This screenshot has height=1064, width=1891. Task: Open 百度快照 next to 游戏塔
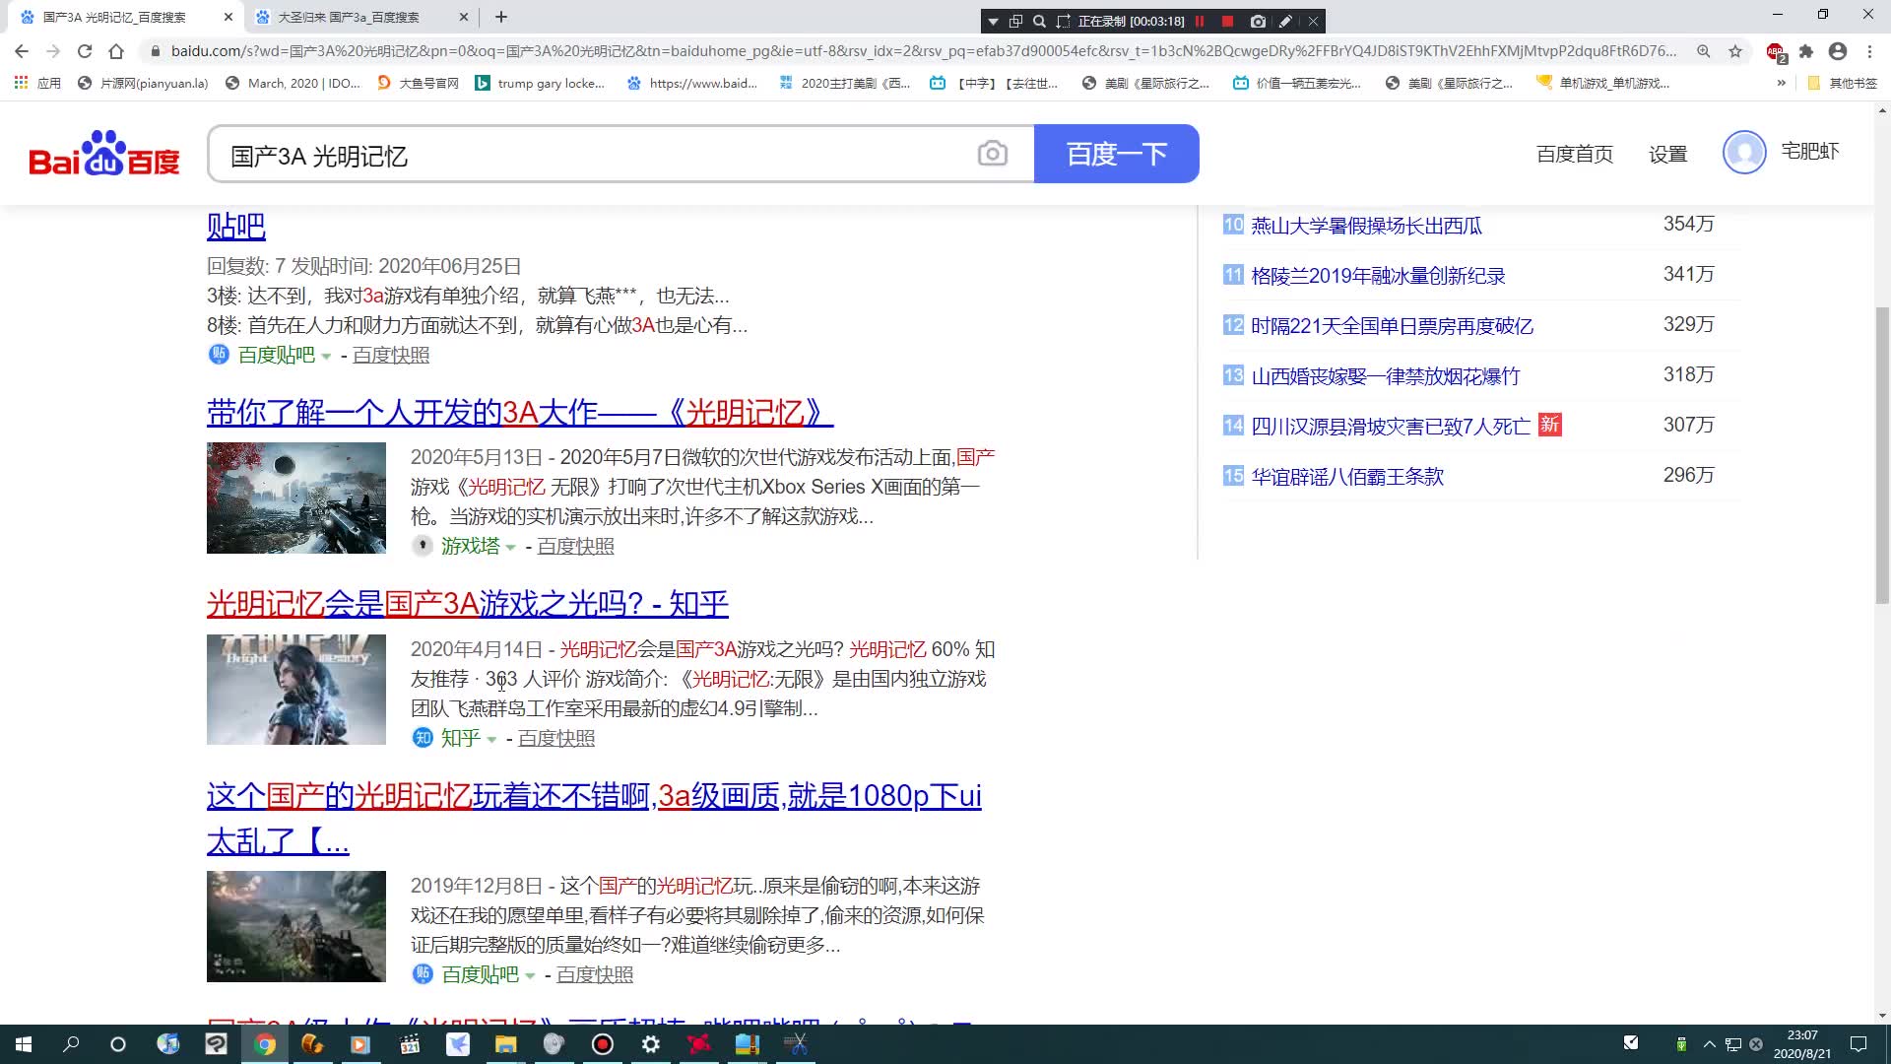pos(576,546)
